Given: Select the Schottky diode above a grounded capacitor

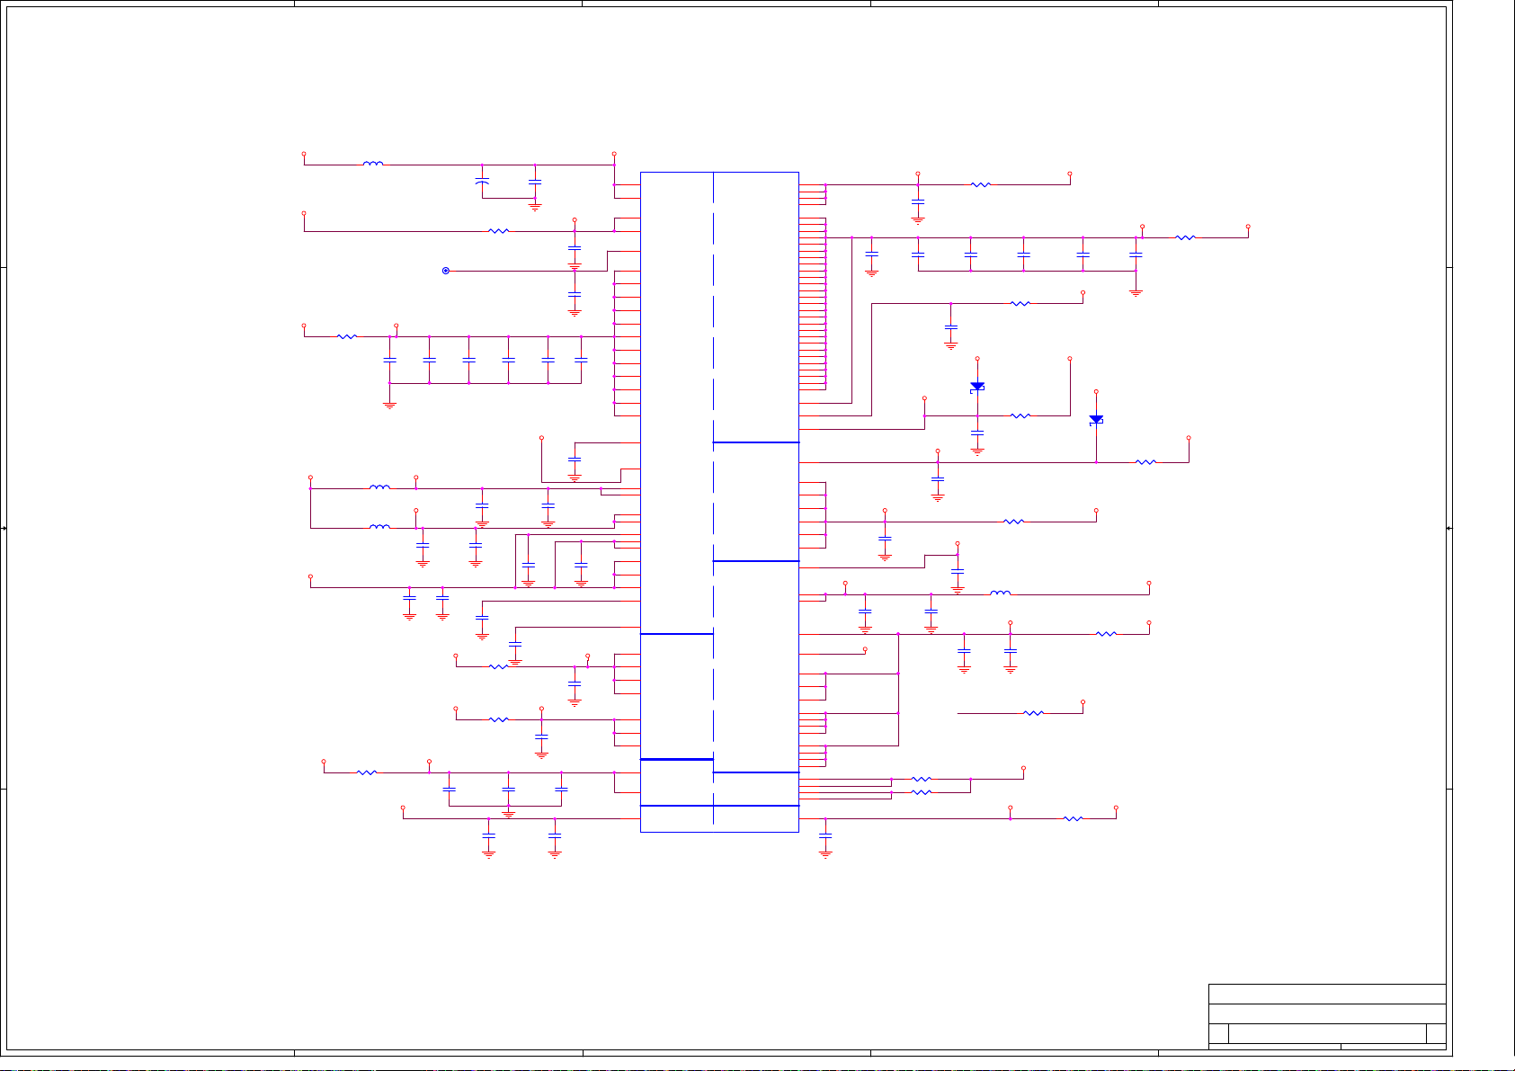Looking at the screenshot, I should 977,387.
